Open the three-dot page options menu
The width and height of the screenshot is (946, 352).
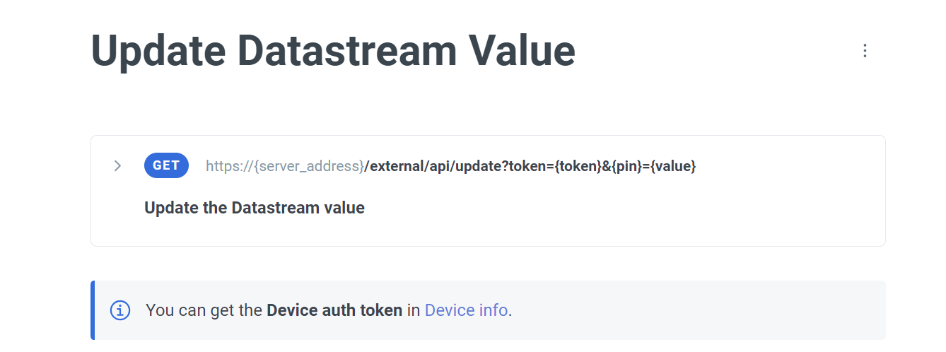coord(864,51)
